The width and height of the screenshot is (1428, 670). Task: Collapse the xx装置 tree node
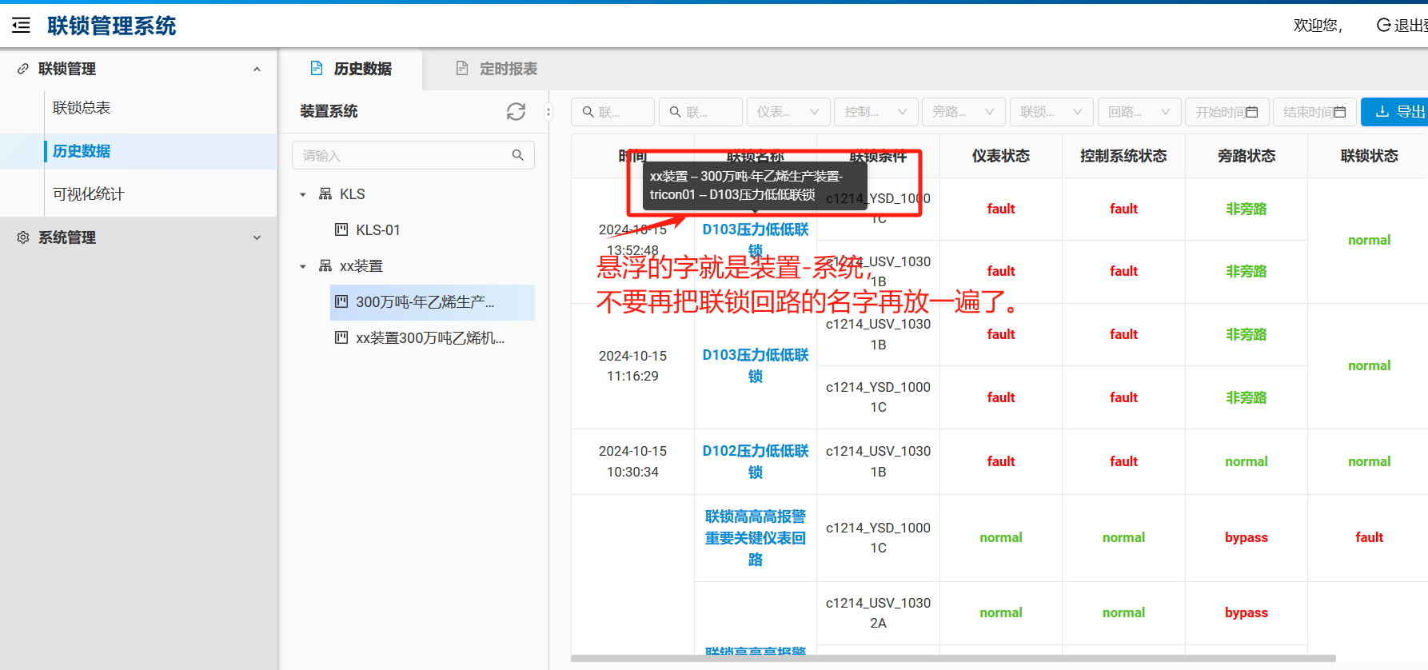303,266
